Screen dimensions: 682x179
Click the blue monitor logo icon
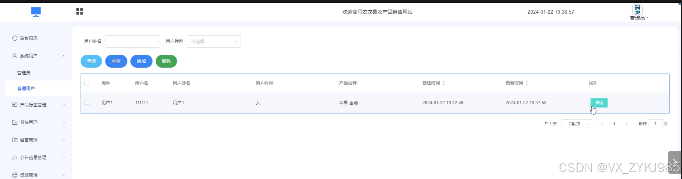[x=36, y=12]
